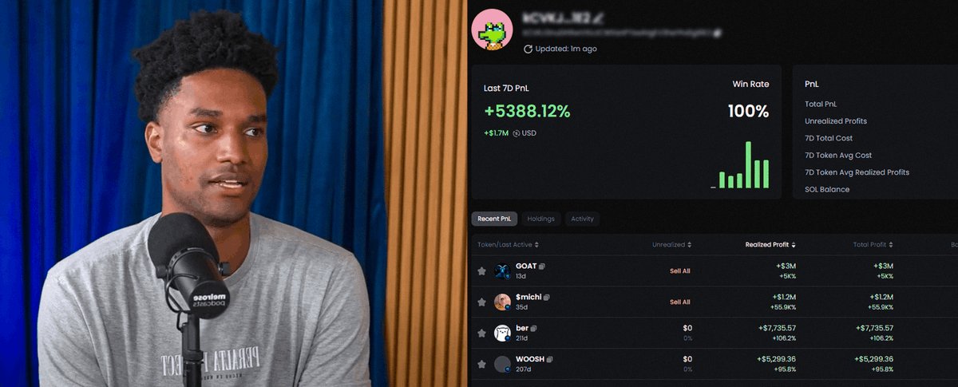Viewport: 958px width, 387px height.
Task: Sort by Unrealized column
Action: click(x=671, y=245)
